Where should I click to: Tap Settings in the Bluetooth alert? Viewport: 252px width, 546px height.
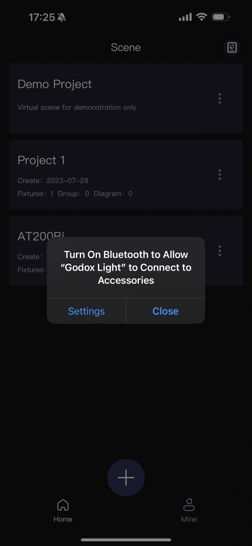tap(86, 311)
